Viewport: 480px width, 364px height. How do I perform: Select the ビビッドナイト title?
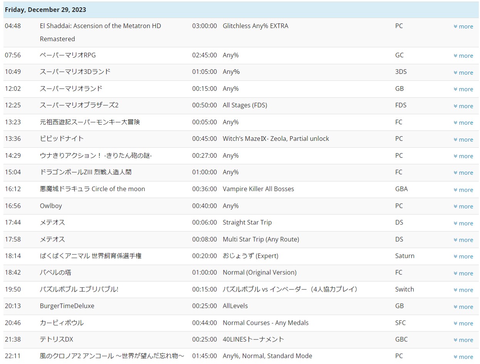click(x=62, y=139)
